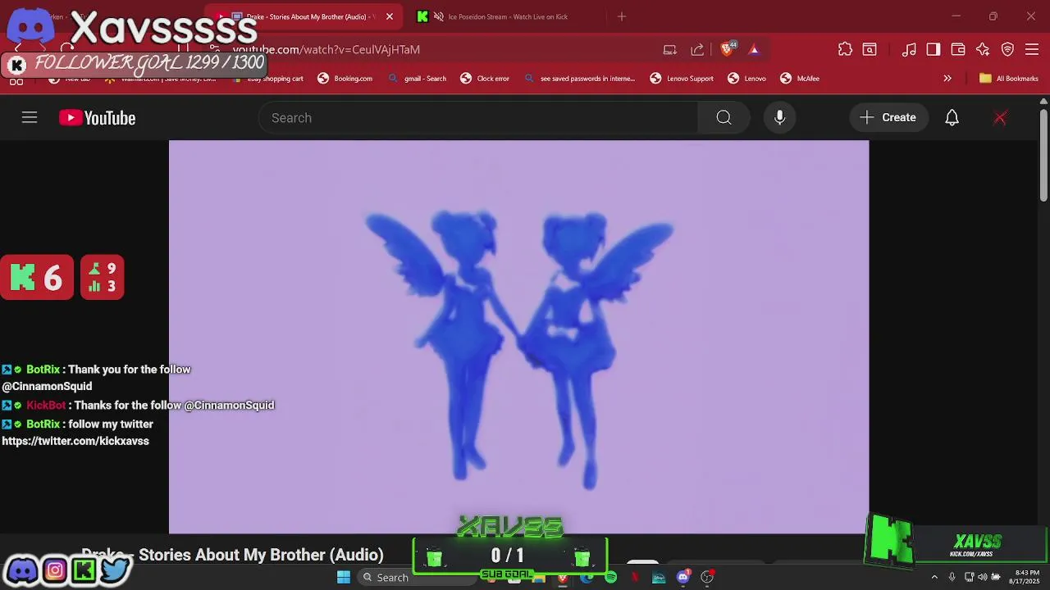
Task: Open the Brave Wallet icon
Action: 958,49
